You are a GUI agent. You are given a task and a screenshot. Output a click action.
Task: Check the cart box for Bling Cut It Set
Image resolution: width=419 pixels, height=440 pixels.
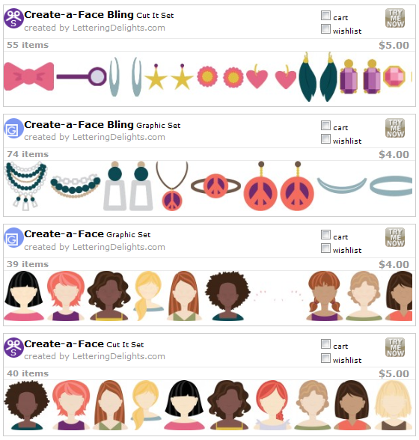click(x=325, y=16)
